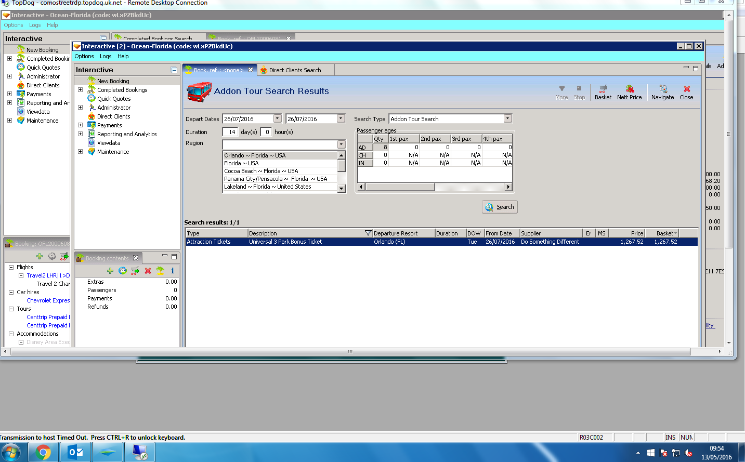Open Google Chrome from the taskbar
Viewport: 745px width, 462px height.
coord(43,453)
